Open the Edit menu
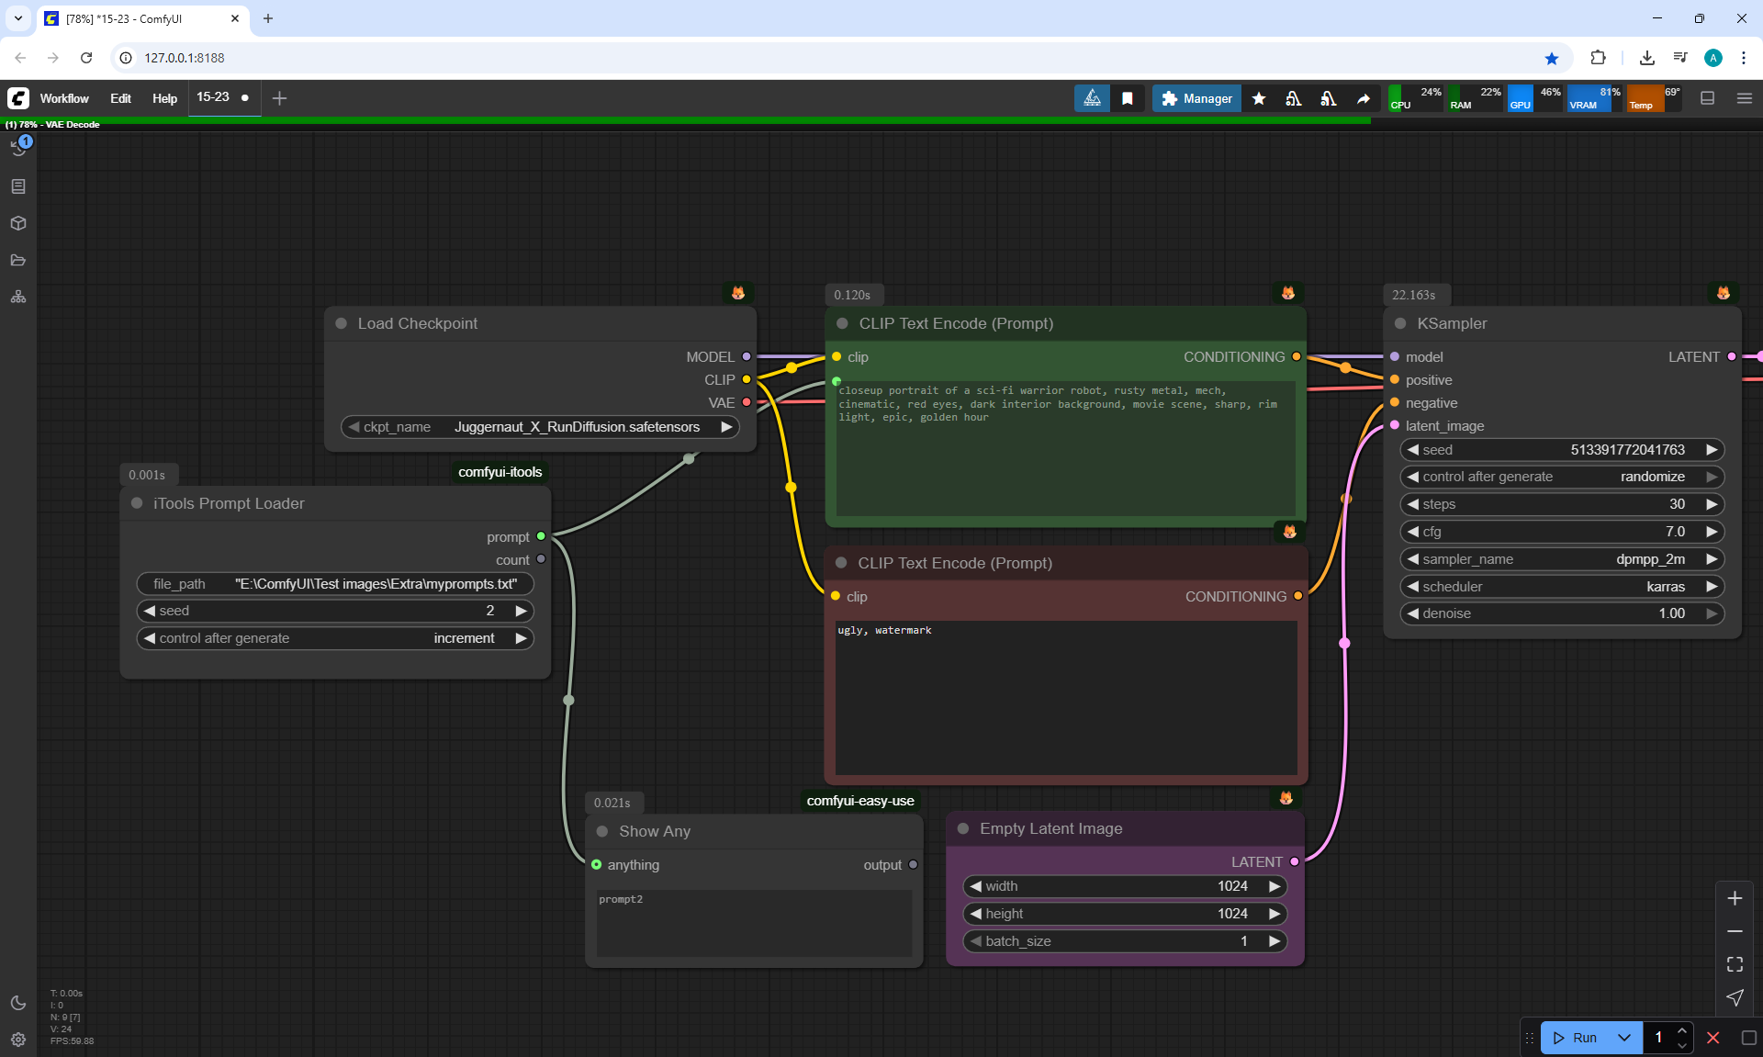 click(x=120, y=98)
